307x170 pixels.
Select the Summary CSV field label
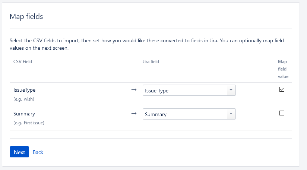pos(24,114)
